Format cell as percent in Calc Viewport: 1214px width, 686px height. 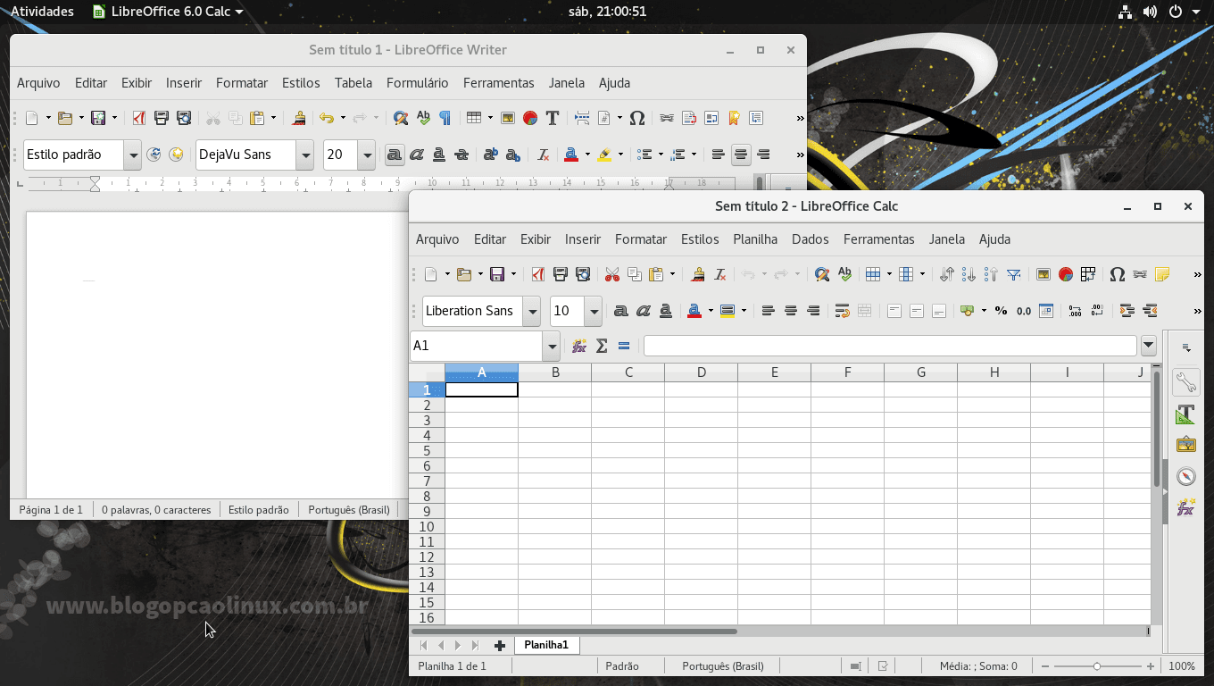[1001, 311]
